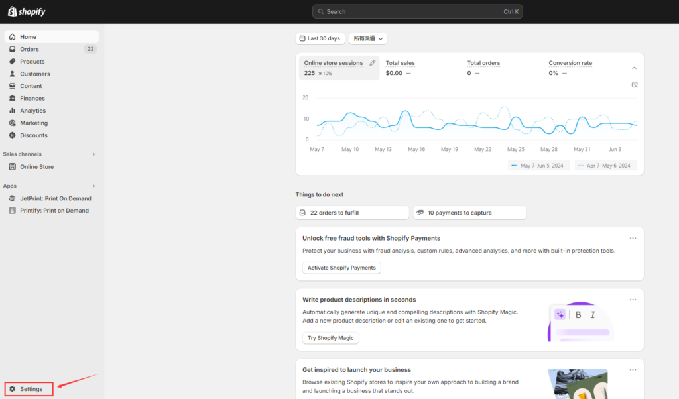The width and height of the screenshot is (679, 399).
Task: Open Marketing in sidebar
Action: pos(52,123)
